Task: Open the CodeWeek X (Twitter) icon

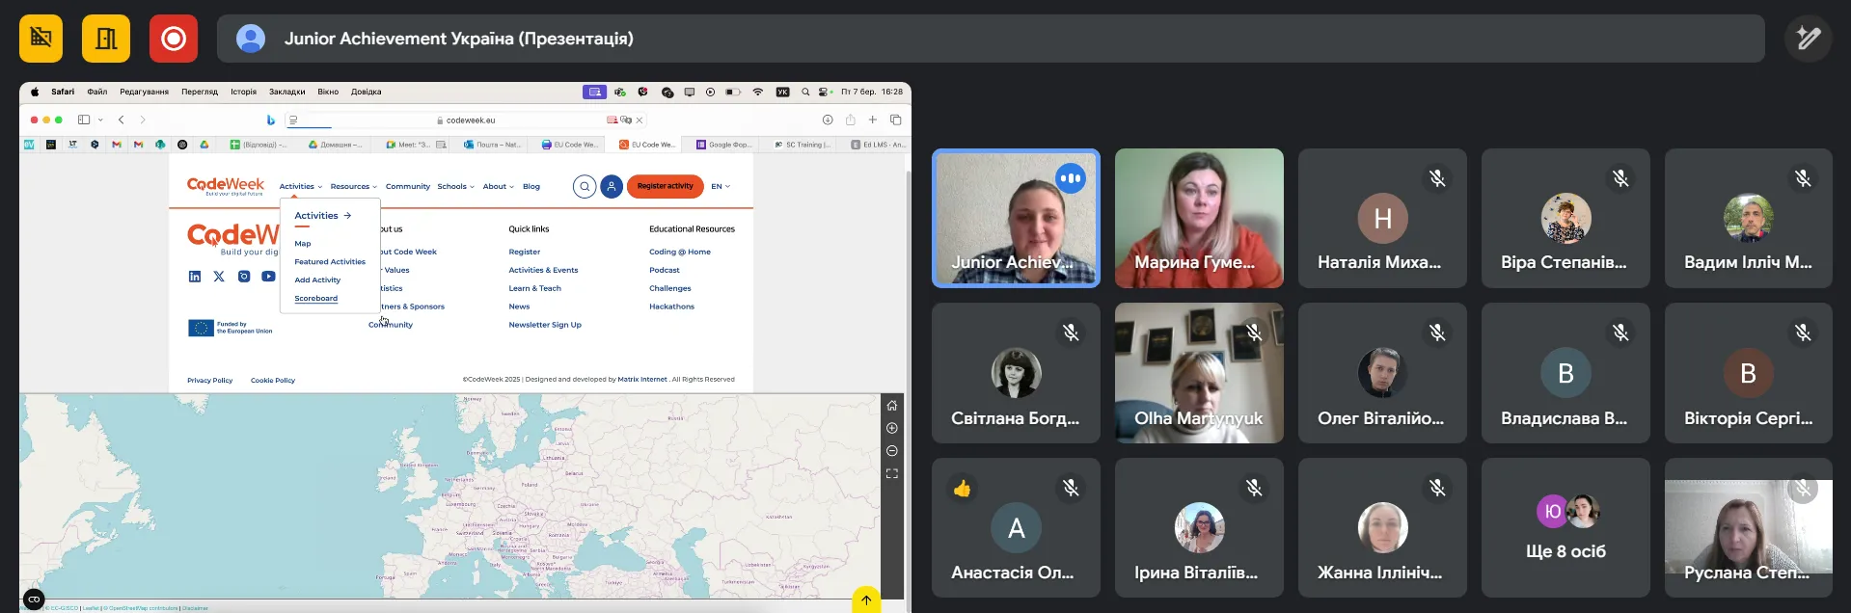Action: (x=219, y=277)
